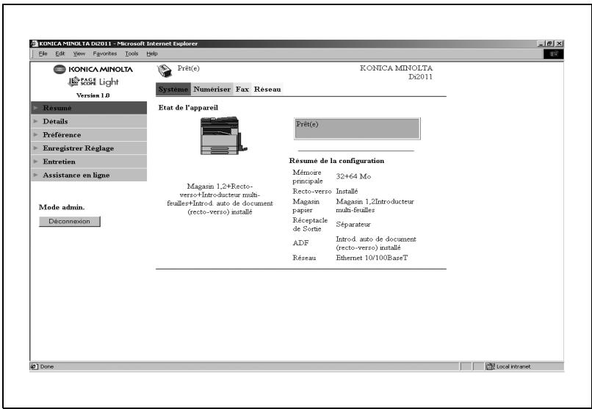Expand the arrow next to Assistance en ligne

(x=36, y=175)
